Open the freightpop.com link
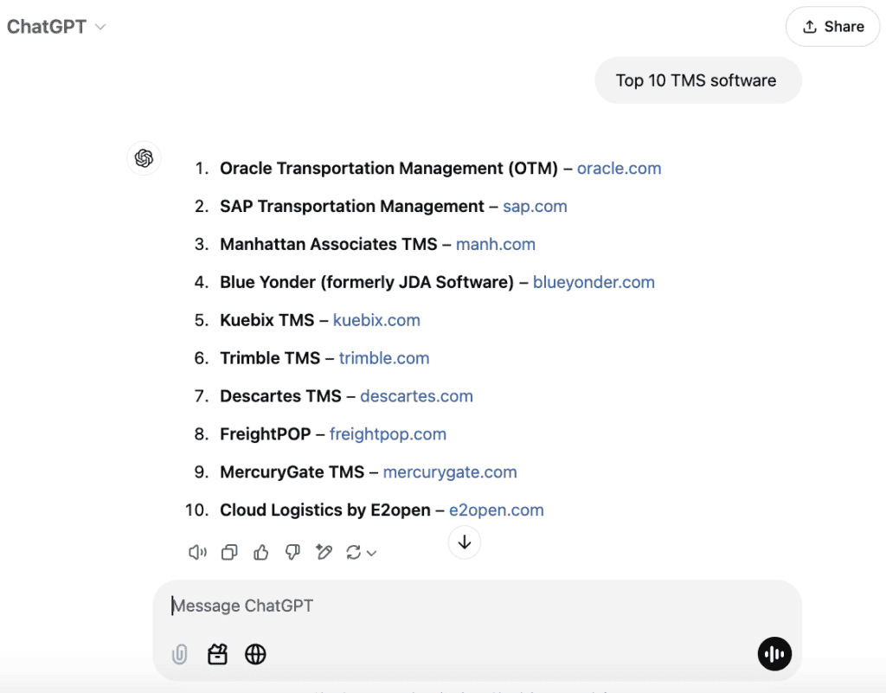This screenshot has height=693, width=886. point(388,433)
